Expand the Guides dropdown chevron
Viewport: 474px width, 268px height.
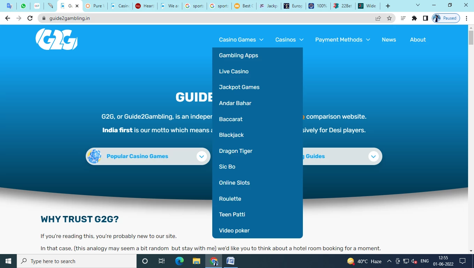tap(373, 156)
